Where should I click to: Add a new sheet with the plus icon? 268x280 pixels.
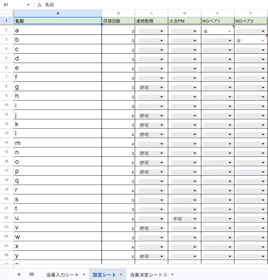[19, 274]
